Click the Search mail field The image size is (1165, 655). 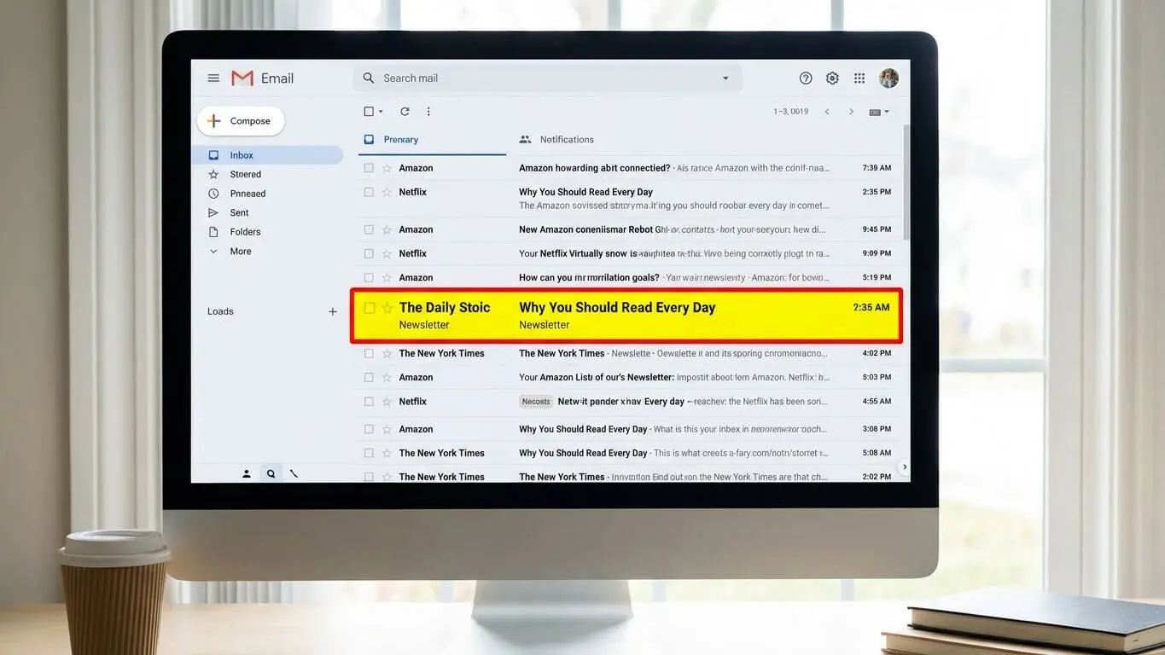click(x=547, y=78)
